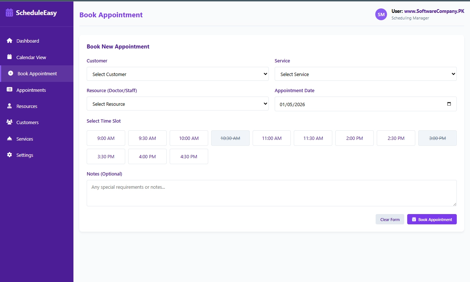470x282 pixels.
Task: Click the Services bell icon
Action: tap(10, 139)
